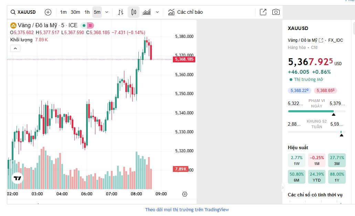Follow the Theo dõi mọi thị trường link
Screen dimensions: 355x216
[x=187, y=209]
